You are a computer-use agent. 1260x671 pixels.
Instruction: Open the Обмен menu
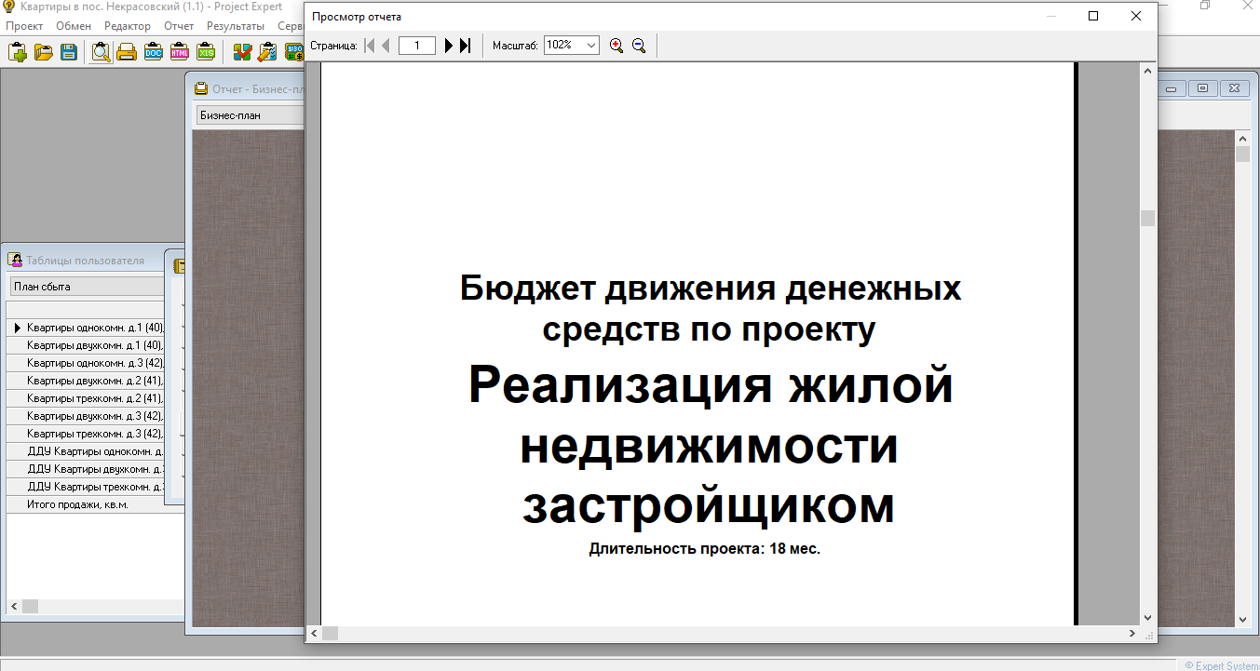[x=74, y=26]
